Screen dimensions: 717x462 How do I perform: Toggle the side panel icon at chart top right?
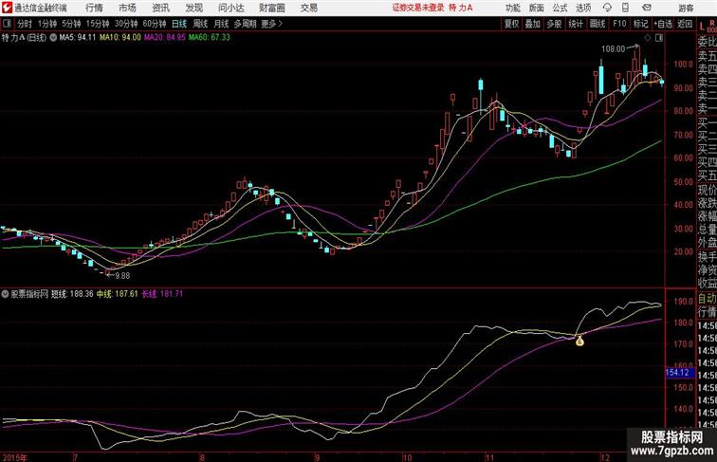pyautogui.click(x=659, y=38)
